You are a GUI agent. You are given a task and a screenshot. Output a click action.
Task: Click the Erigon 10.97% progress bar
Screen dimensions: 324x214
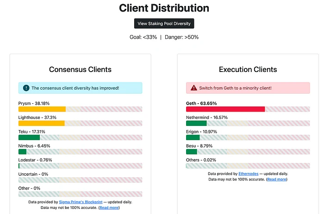pos(248,137)
